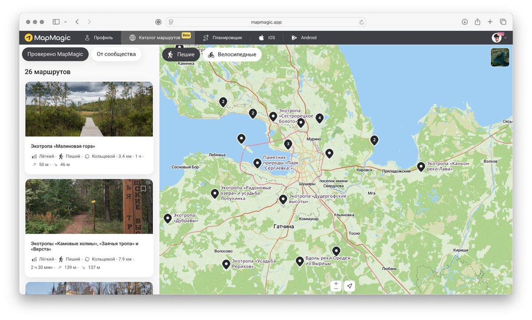Zoom in on the map

[x=336, y=283]
